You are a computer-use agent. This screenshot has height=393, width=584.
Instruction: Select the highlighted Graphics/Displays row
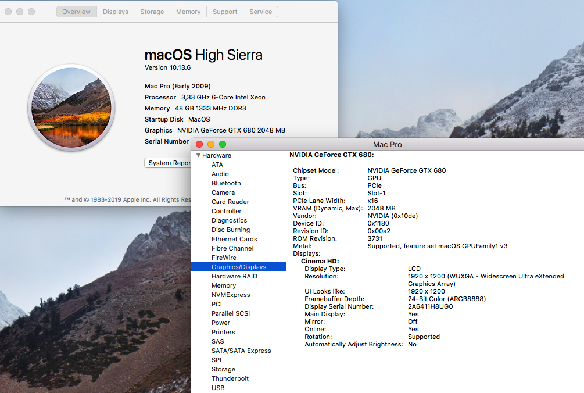(x=238, y=267)
